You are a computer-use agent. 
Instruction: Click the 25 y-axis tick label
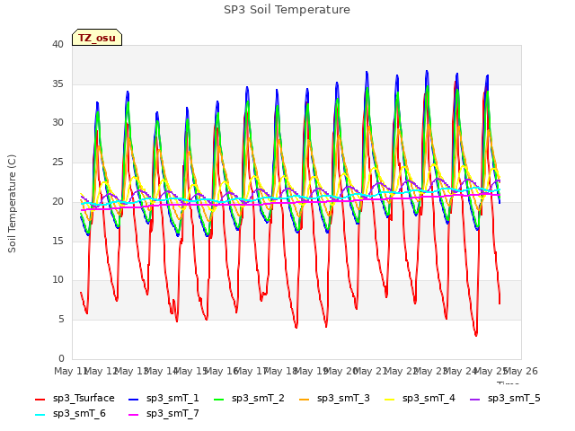click(57, 162)
